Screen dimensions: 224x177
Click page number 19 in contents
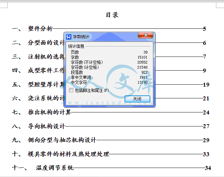[x=206, y=85]
